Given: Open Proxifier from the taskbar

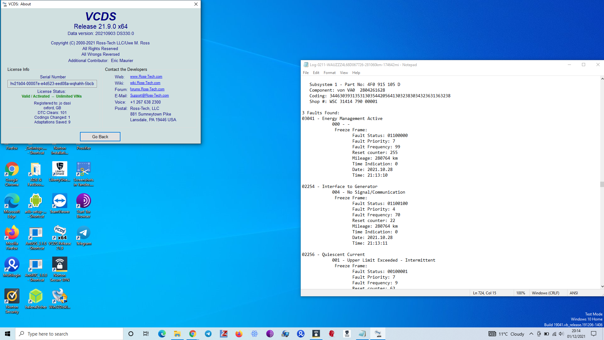Looking at the screenshot, I should (x=285, y=334).
